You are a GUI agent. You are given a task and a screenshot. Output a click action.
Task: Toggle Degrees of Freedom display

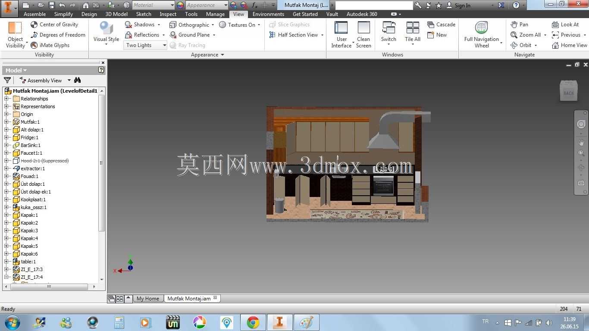pos(58,35)
